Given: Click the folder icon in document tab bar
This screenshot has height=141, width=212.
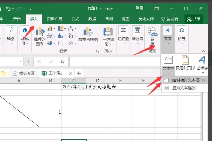Looking at the screenshot, I should click(x=4, y=73).
